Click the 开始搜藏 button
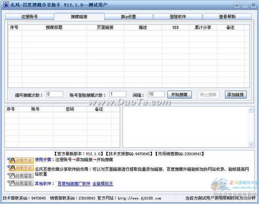This screenshot has width=259, height=204. click(179, 95)
